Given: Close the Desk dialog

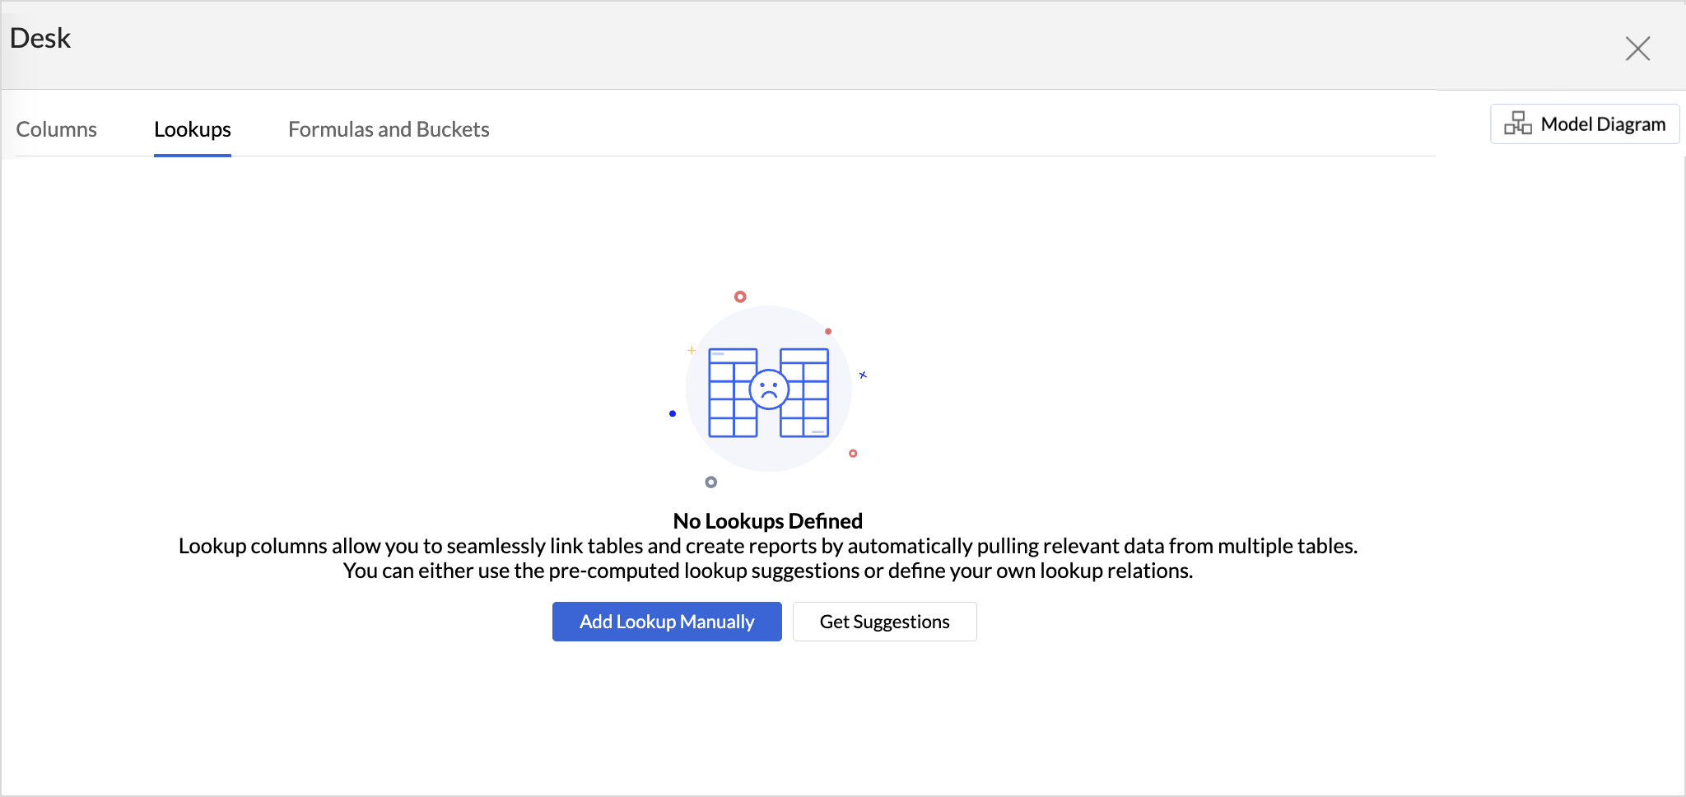Looking at the screenshot, I should [x=1637, y=49].
